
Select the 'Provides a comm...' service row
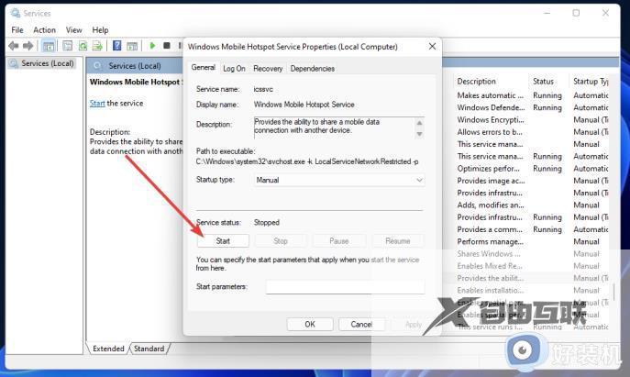[532, 229]
